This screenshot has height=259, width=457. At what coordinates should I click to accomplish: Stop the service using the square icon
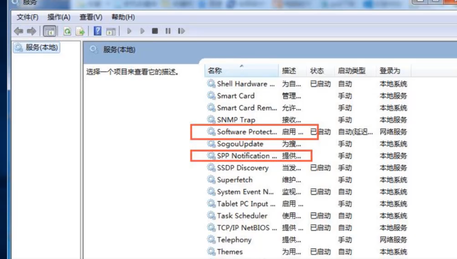coord(155,31)
